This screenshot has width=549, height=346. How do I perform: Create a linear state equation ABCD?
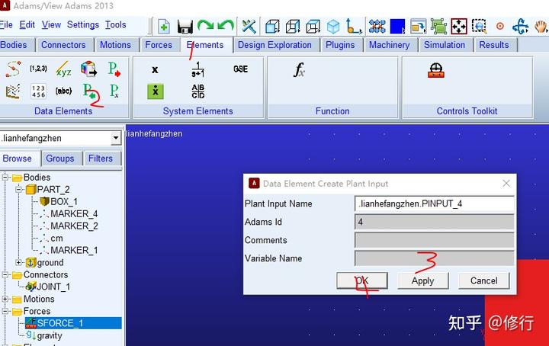pyautogui.click(x=197, y=91)
